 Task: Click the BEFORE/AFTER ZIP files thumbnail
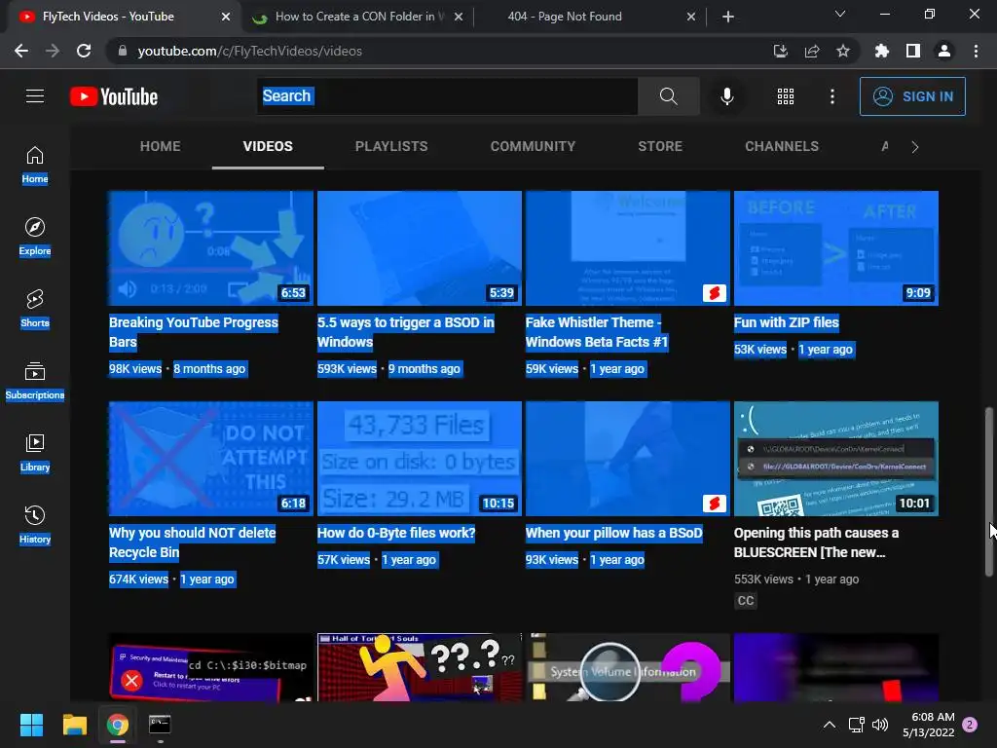click(x=836, y=248)
